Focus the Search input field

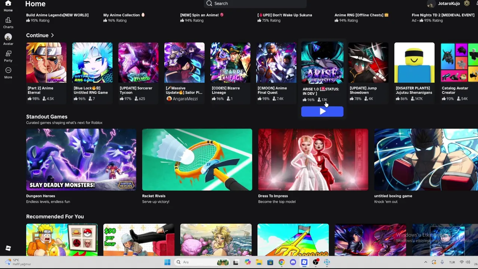256,3
